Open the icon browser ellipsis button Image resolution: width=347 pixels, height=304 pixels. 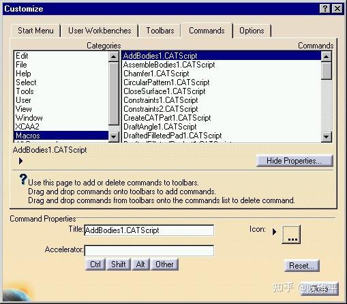pos(291,234)
